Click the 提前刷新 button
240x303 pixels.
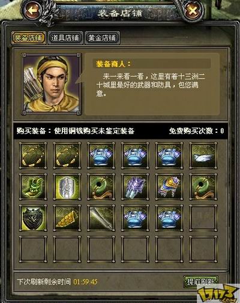(200, 282)
